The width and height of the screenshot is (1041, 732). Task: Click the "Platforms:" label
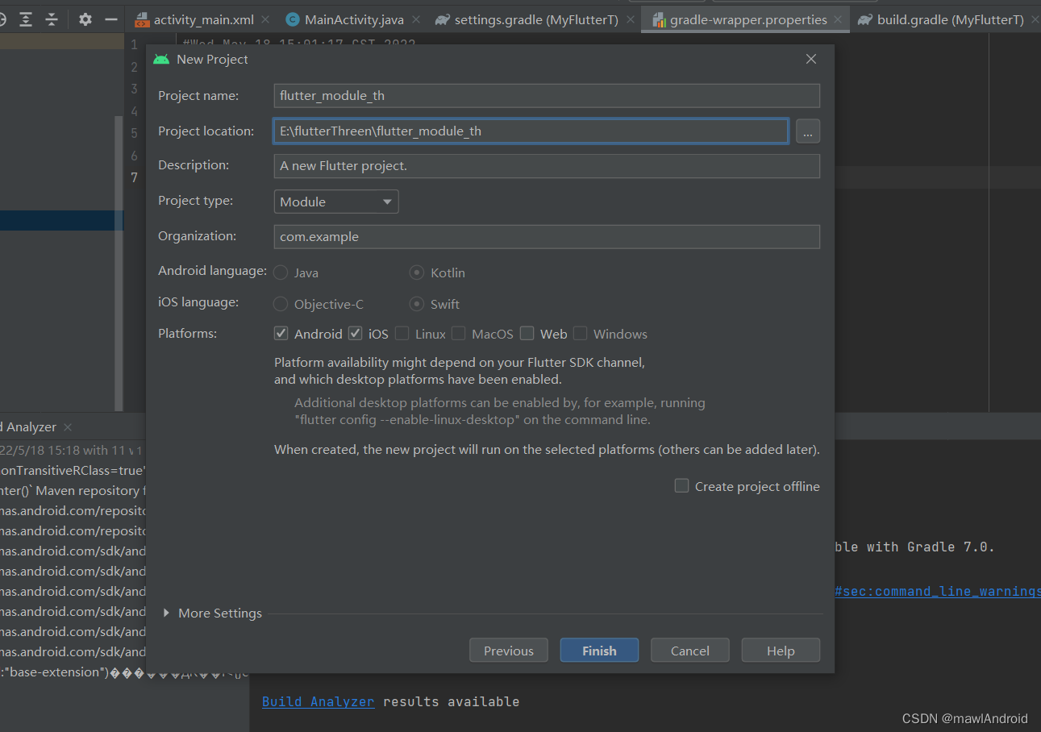pos(187,333)
